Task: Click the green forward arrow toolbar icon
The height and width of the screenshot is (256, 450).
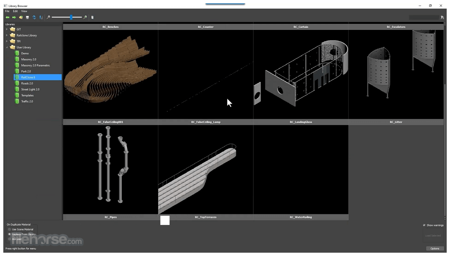Action: (14, 17)
